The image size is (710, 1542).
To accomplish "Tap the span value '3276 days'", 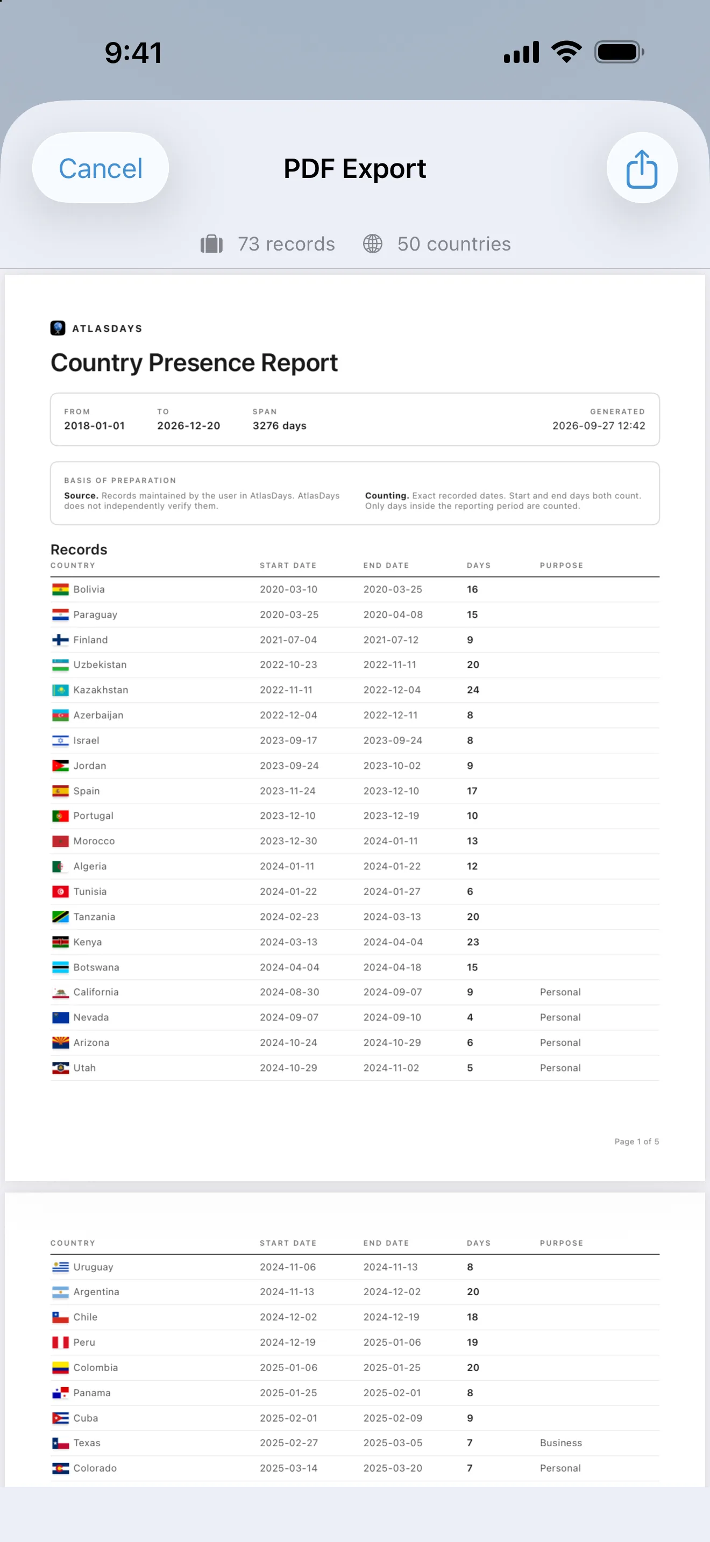I will [x=280, y=426].
